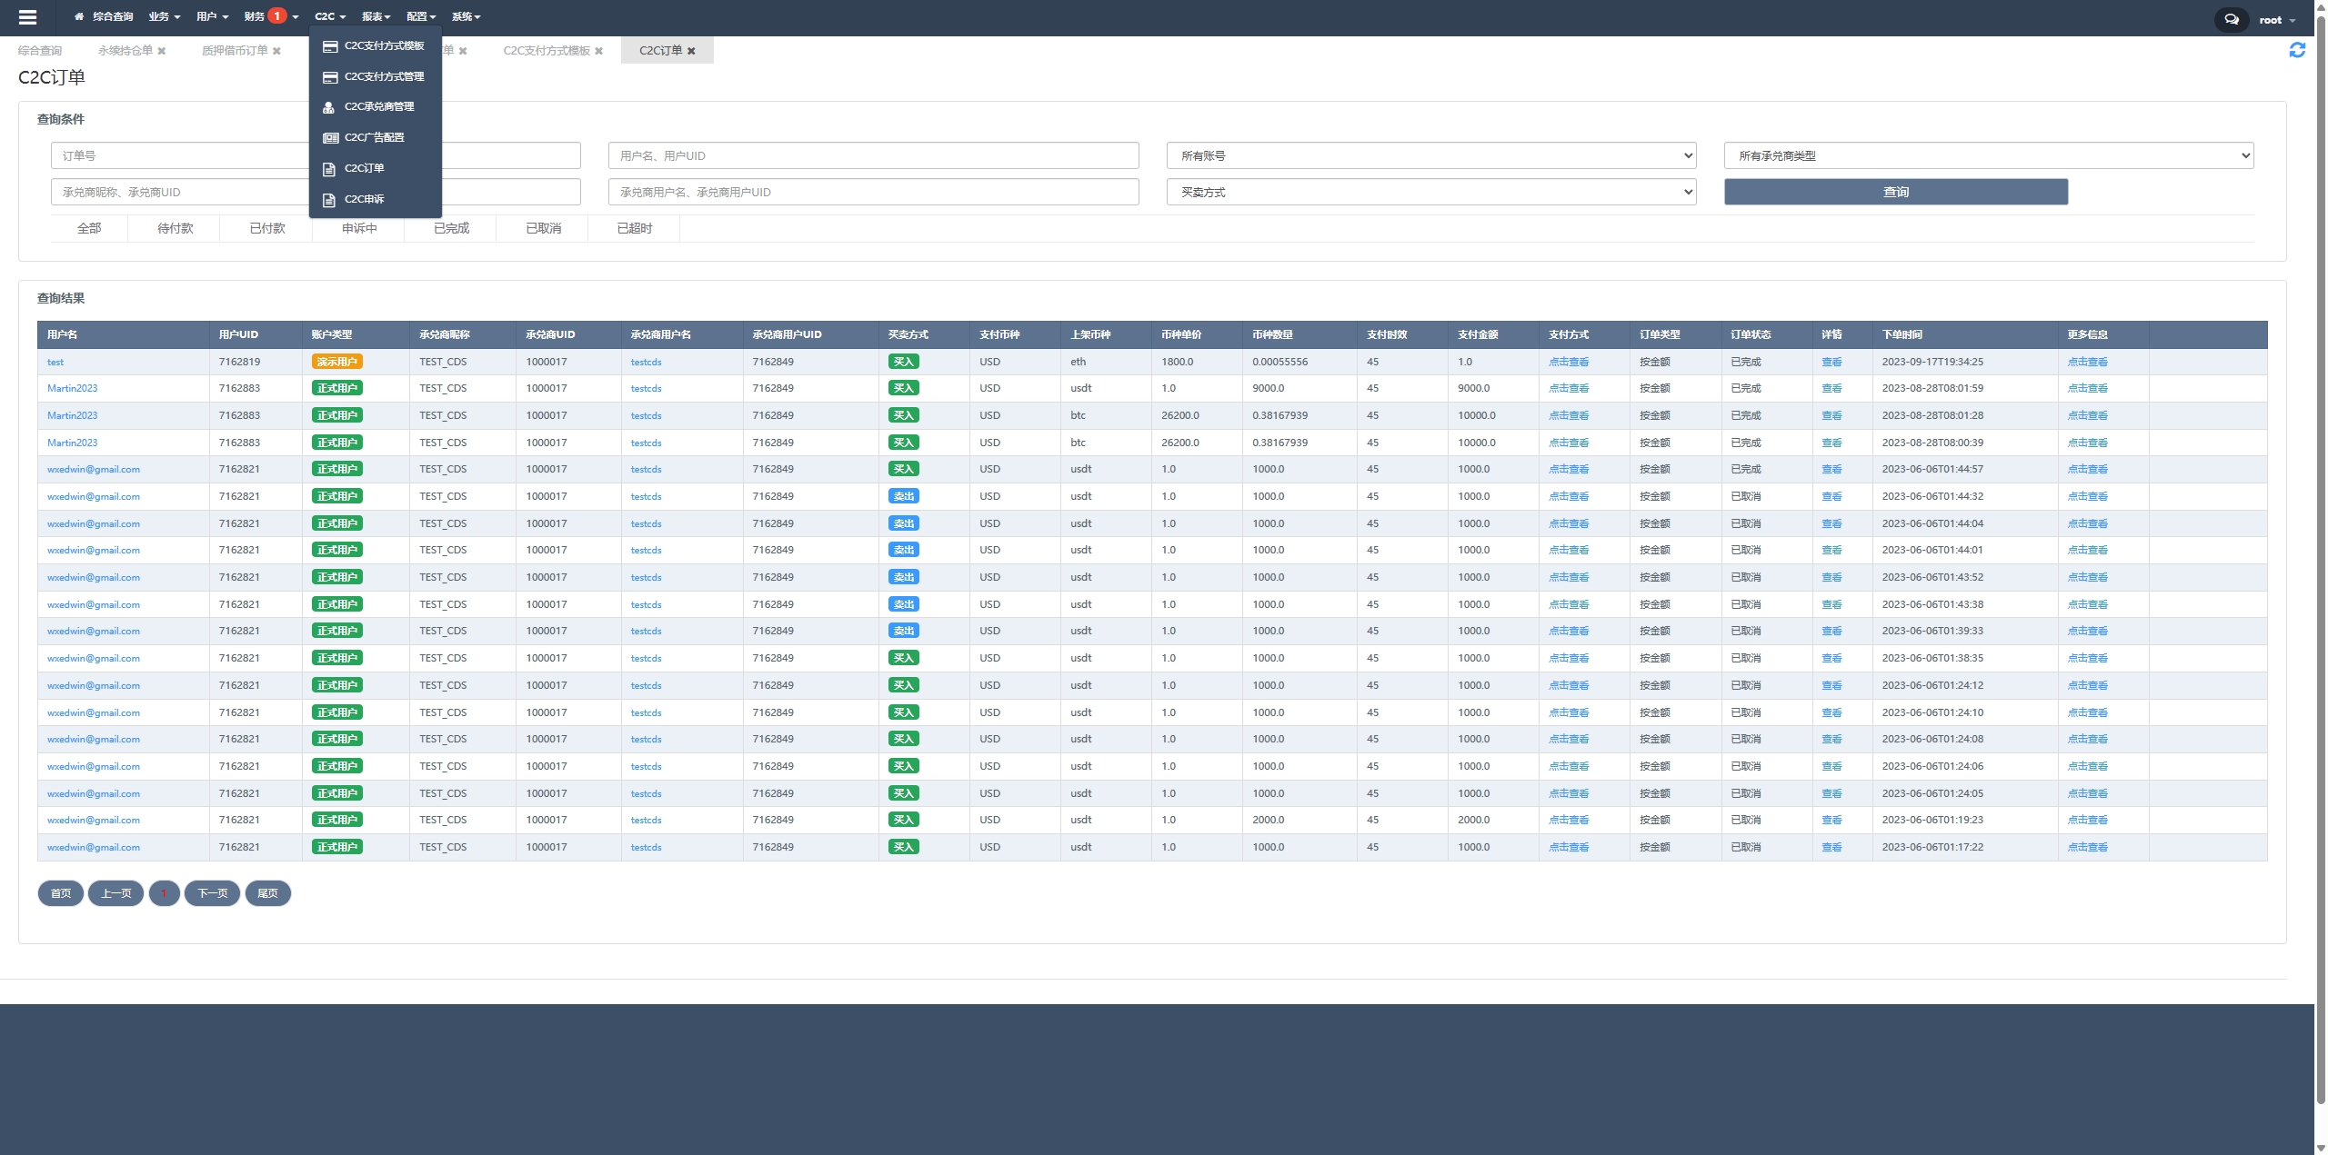This screenshot has width=2328, height=1155.
Task: Close the C2C订单 tab
Action: click(x=691, y=51)
